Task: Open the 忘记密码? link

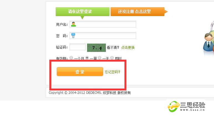Action: coord(112,72)
